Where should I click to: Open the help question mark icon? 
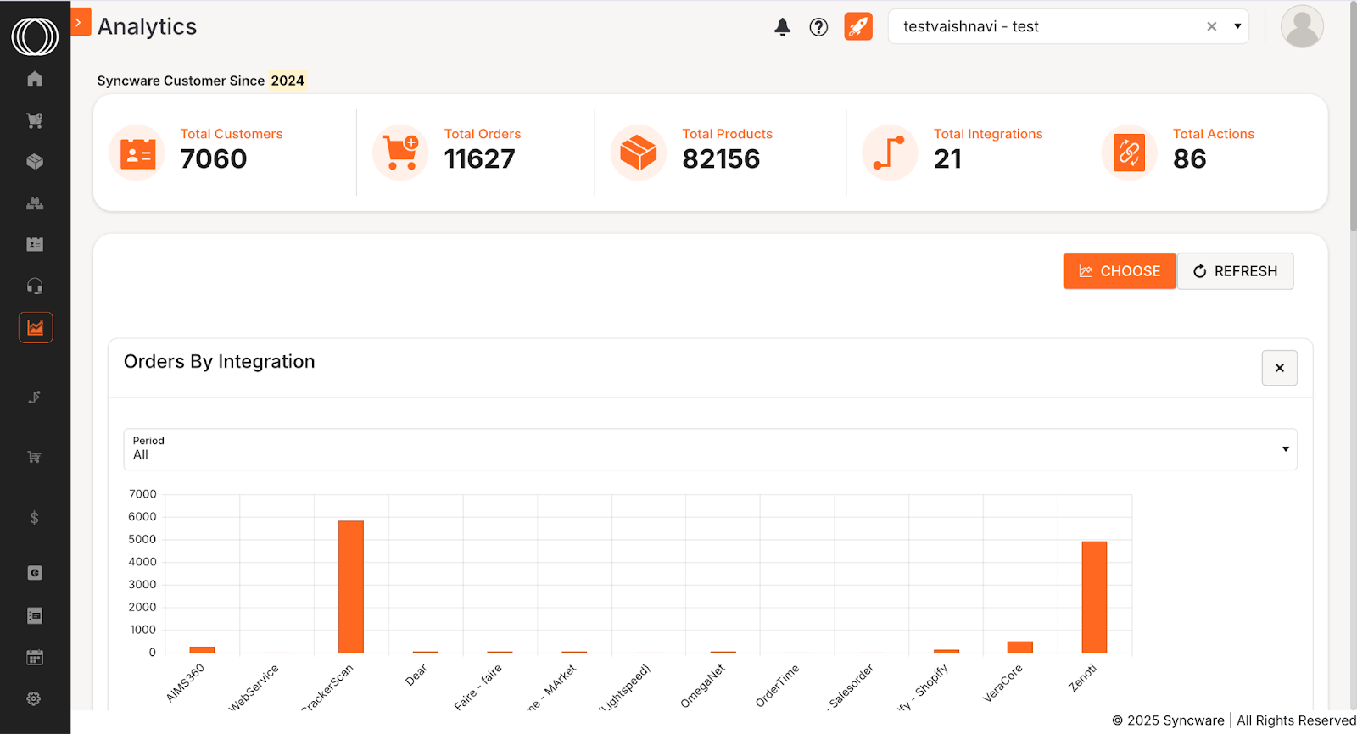coord(818,27)
